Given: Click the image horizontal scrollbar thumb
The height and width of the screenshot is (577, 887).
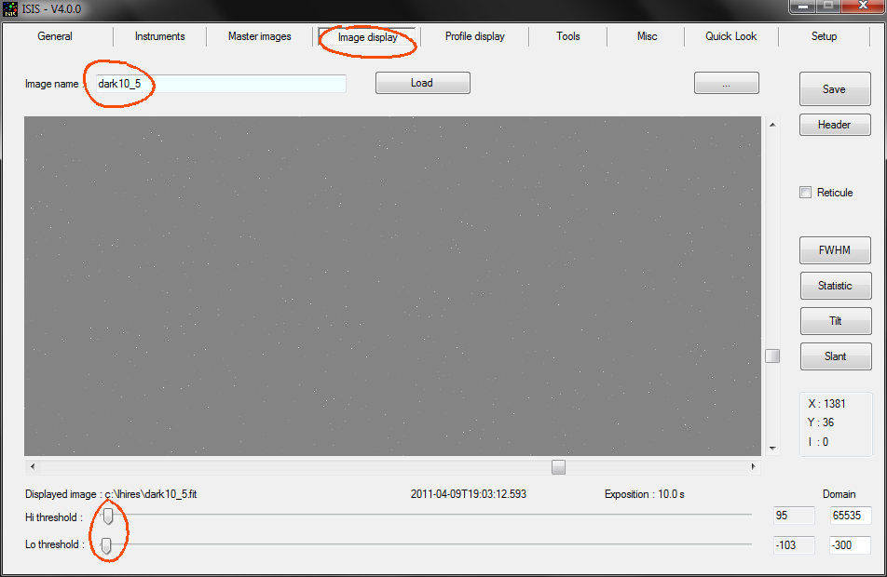Looking at the screenshot, I should click(x=558, y=466).
